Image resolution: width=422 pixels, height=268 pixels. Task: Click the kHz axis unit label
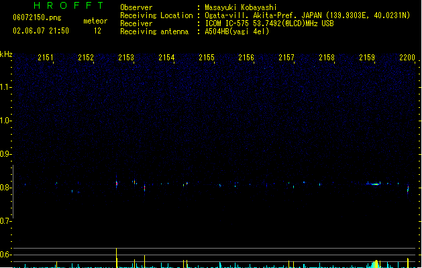[x=6, y=54]
